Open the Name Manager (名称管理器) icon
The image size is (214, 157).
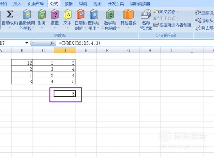click(146, 14)
